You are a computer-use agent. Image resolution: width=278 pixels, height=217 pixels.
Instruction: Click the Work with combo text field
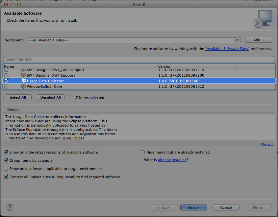132,40
